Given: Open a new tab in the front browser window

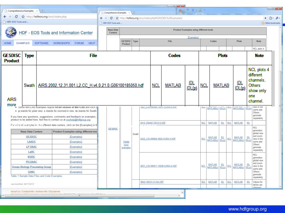Looking at the screenshot, I should (134, 13).
